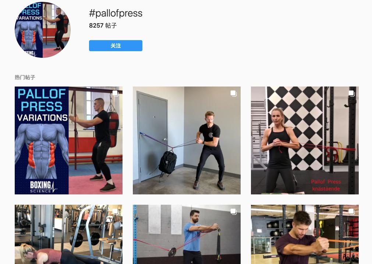Open the post of man pulling band from door
372x264 pixels.
[x=187, y=140]
